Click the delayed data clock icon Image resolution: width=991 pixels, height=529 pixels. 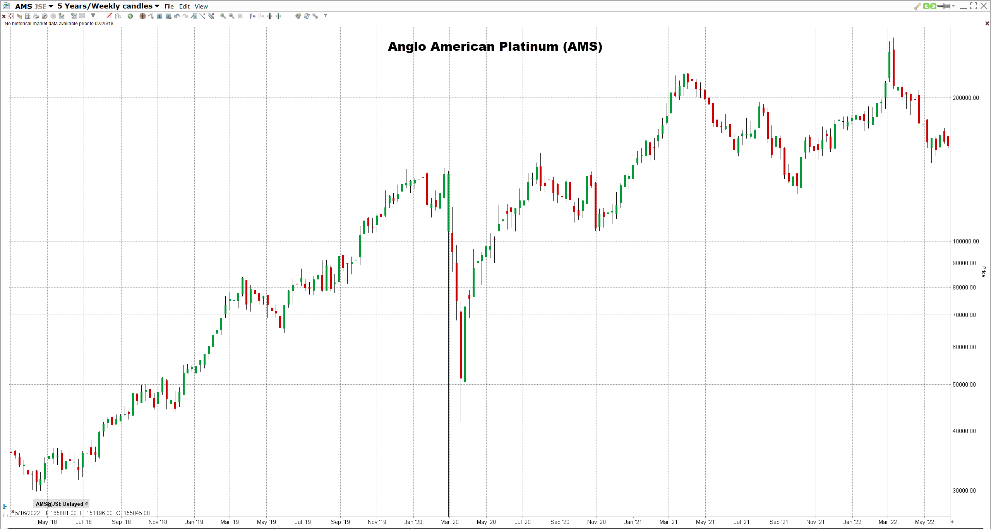pos(87,504)
